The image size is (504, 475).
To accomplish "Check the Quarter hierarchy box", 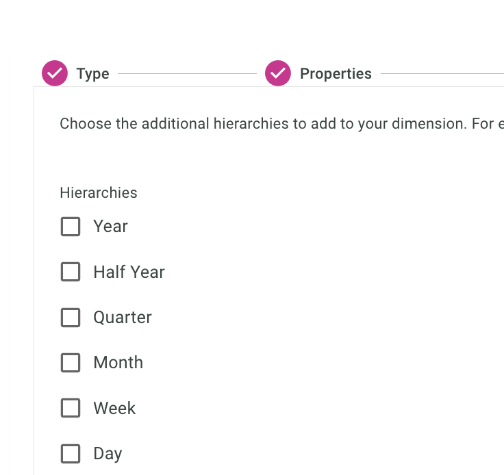I will coord(71,318).
